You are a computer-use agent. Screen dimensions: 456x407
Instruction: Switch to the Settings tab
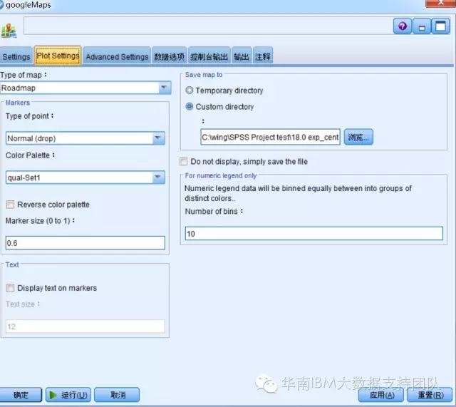pyautogui.click(x=16, y=56)
